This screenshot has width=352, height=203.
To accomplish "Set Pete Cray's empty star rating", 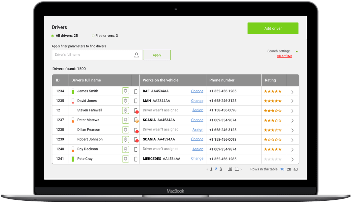I will tap(273, 159).
